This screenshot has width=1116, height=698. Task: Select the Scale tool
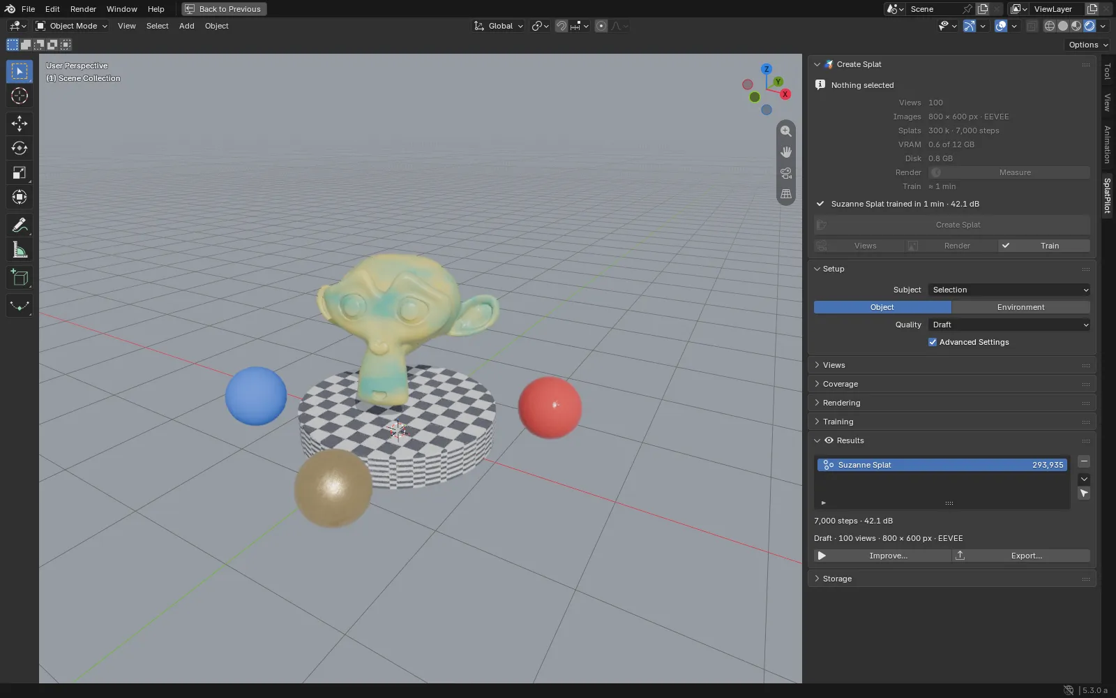coord(20,172)
